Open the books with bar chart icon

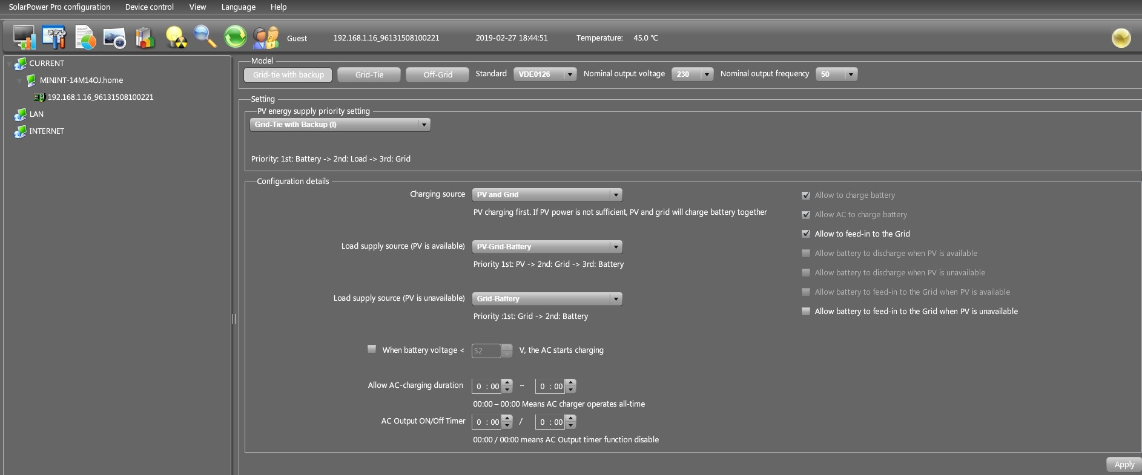click(145, 37)
